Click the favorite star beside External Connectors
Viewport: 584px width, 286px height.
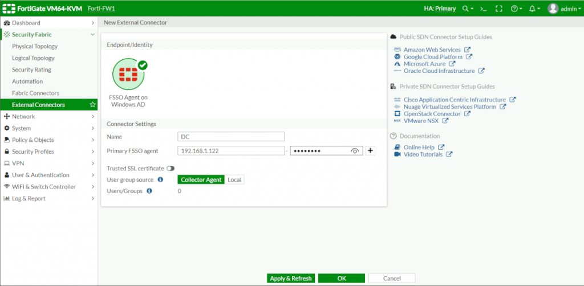point(93,105)
